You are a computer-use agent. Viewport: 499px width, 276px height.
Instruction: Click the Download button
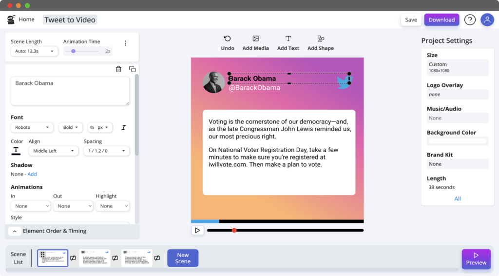pos(441,20)
